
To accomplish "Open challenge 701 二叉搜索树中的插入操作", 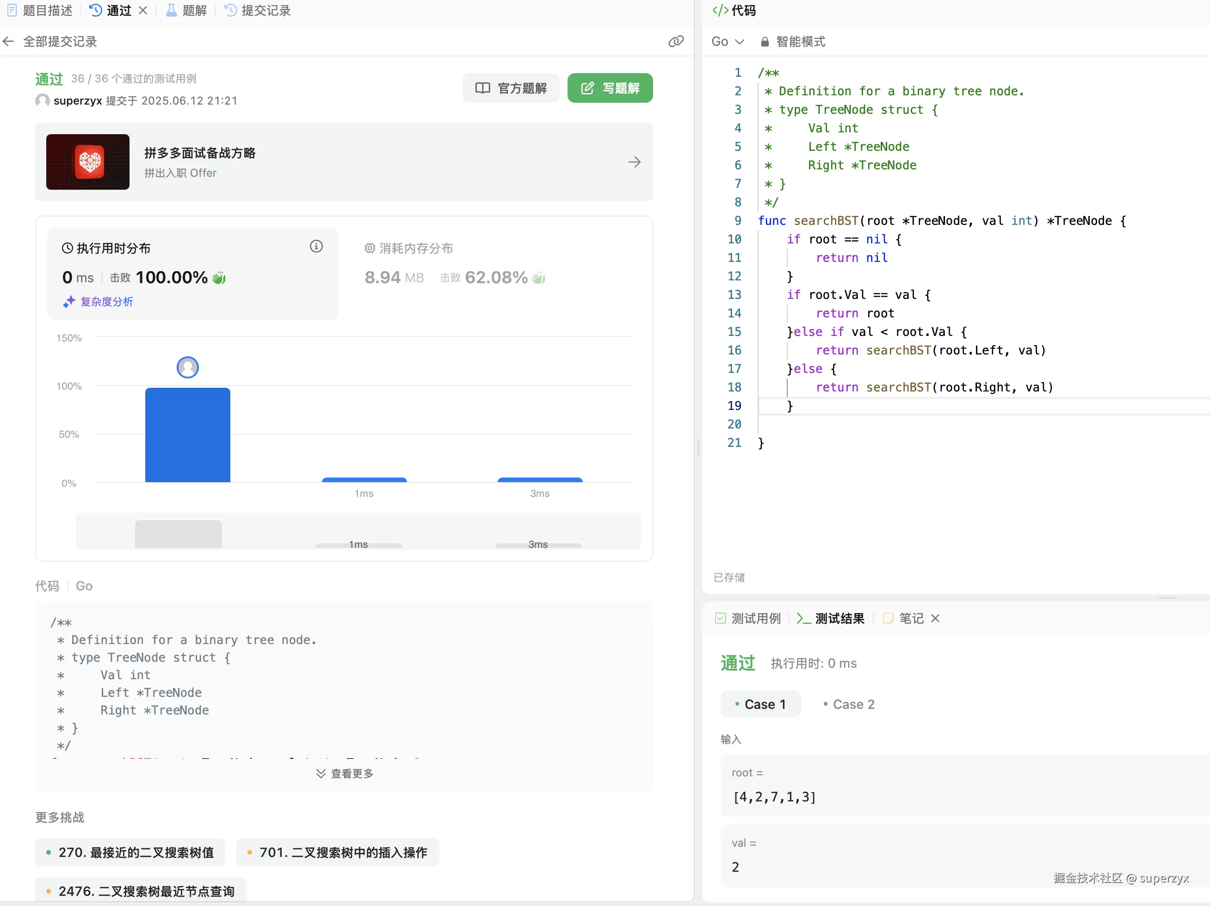I will 338,852.
